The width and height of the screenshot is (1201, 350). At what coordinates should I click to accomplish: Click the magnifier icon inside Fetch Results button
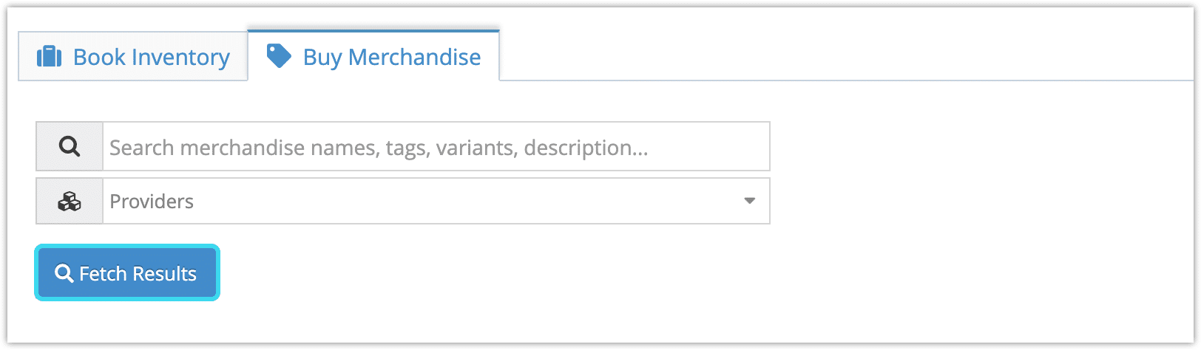64,273
